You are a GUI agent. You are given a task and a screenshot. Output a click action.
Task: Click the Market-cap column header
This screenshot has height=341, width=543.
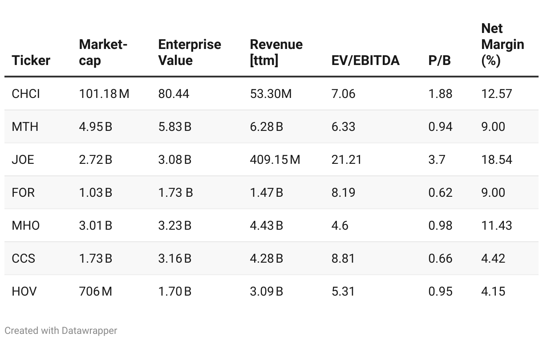tap(103, 53)
